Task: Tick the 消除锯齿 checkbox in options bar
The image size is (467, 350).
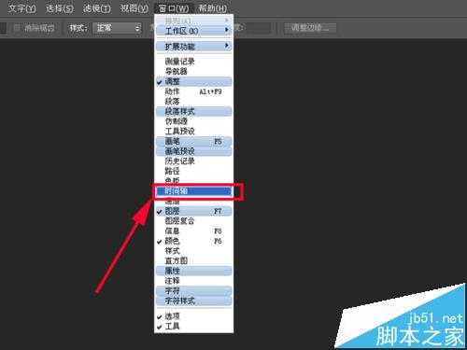Action: [18, 28]
